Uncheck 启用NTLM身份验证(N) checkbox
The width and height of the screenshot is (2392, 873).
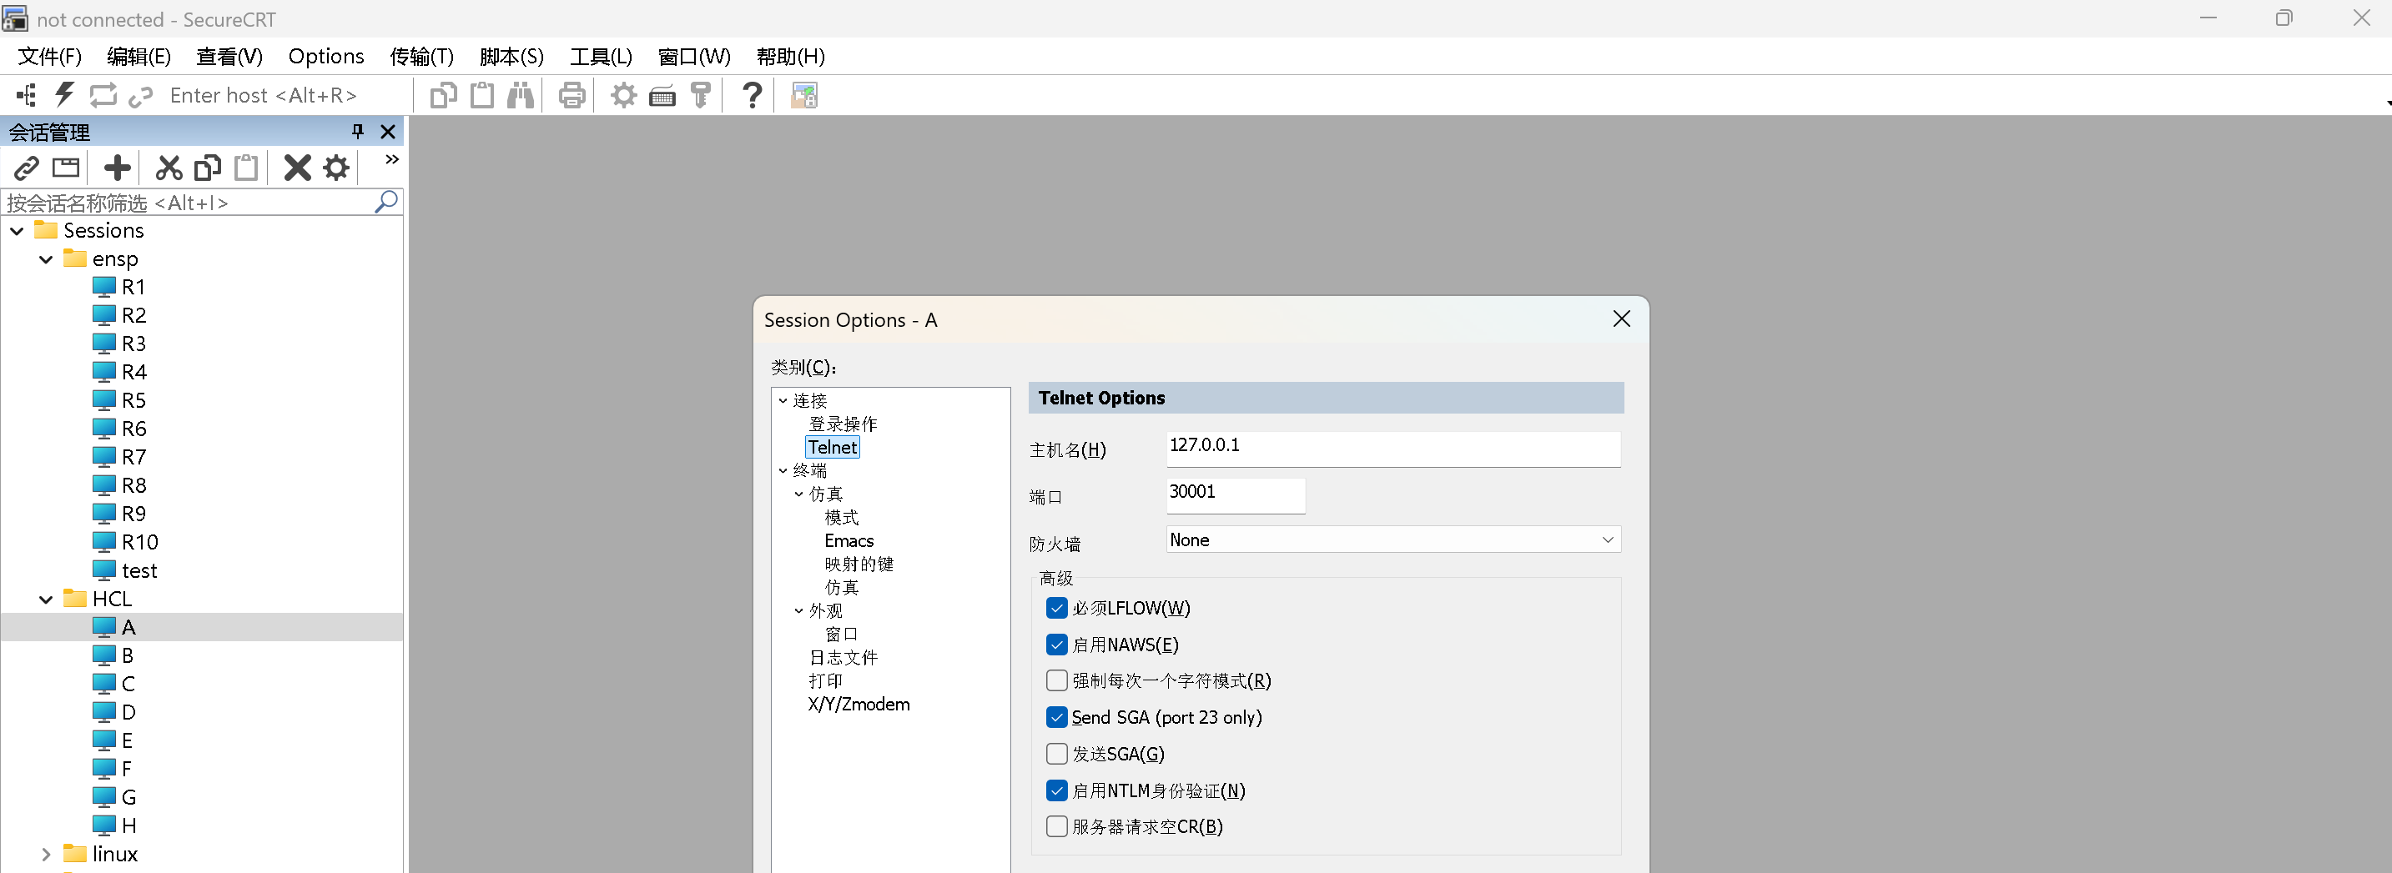pyautogui.click(x=1057, y=790)
